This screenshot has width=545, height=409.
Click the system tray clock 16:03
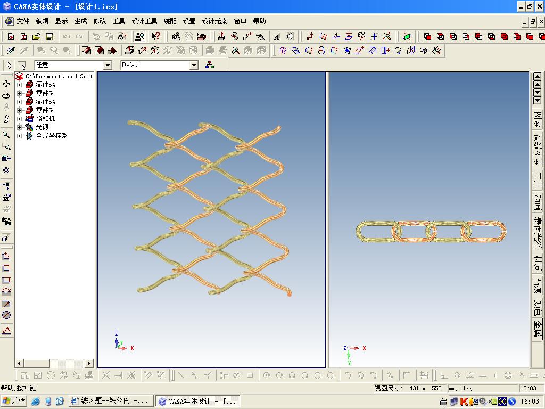point(530,402)
